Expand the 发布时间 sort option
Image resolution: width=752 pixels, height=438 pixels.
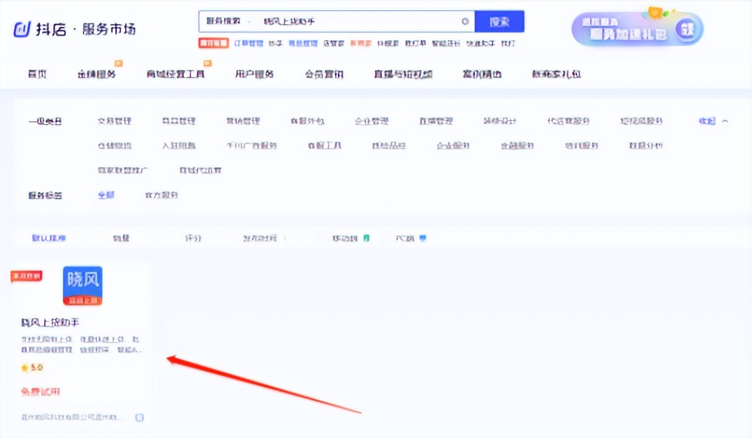point(265,238)
